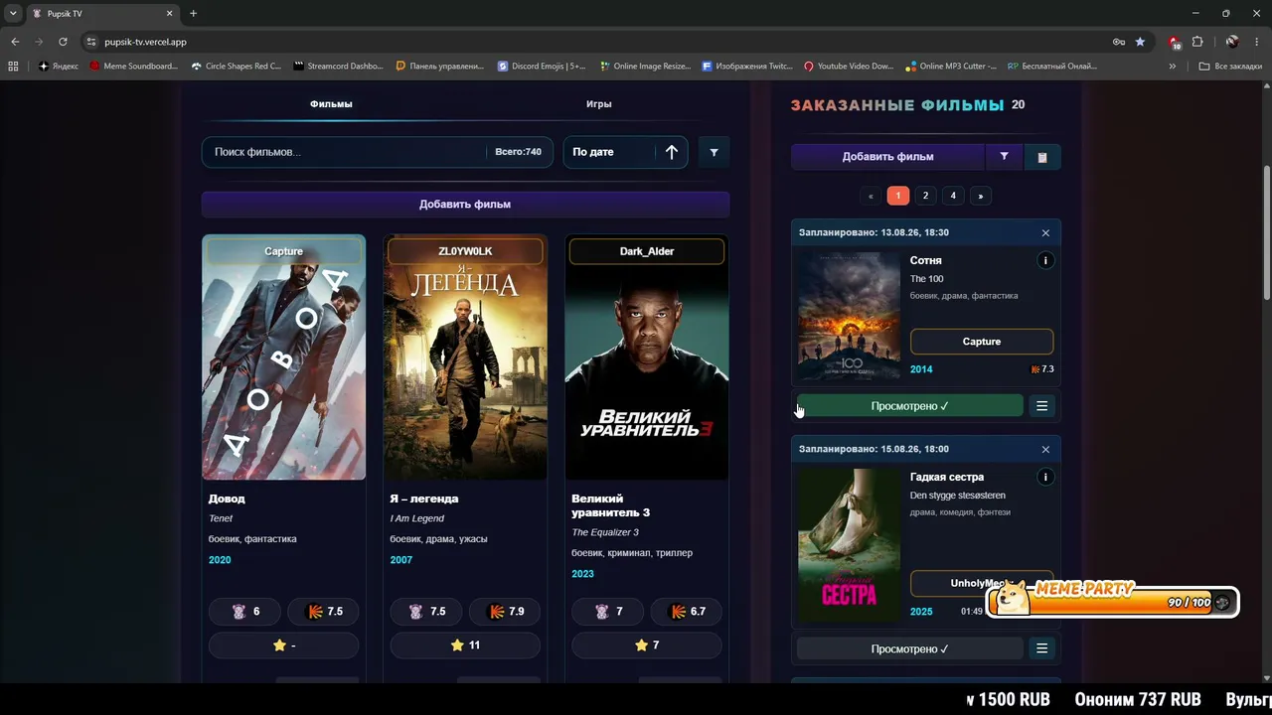This screenshot has height=715, width=1272.
Task: Toggle Просмотрено for Сотня
Action: click(909, 406)
